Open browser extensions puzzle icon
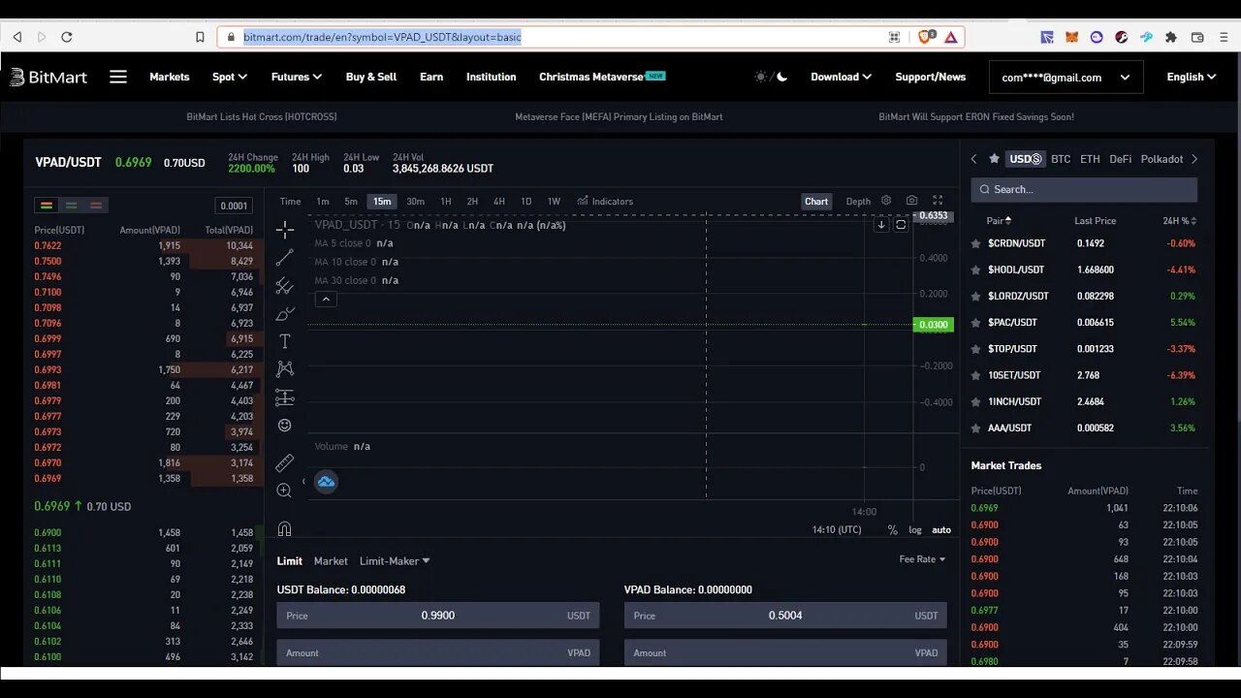The image size is (1241, 698). [1171, 37]
